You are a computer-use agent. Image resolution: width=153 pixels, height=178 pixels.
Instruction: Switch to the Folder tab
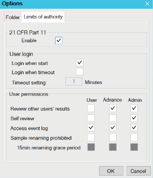coord(13,17)
